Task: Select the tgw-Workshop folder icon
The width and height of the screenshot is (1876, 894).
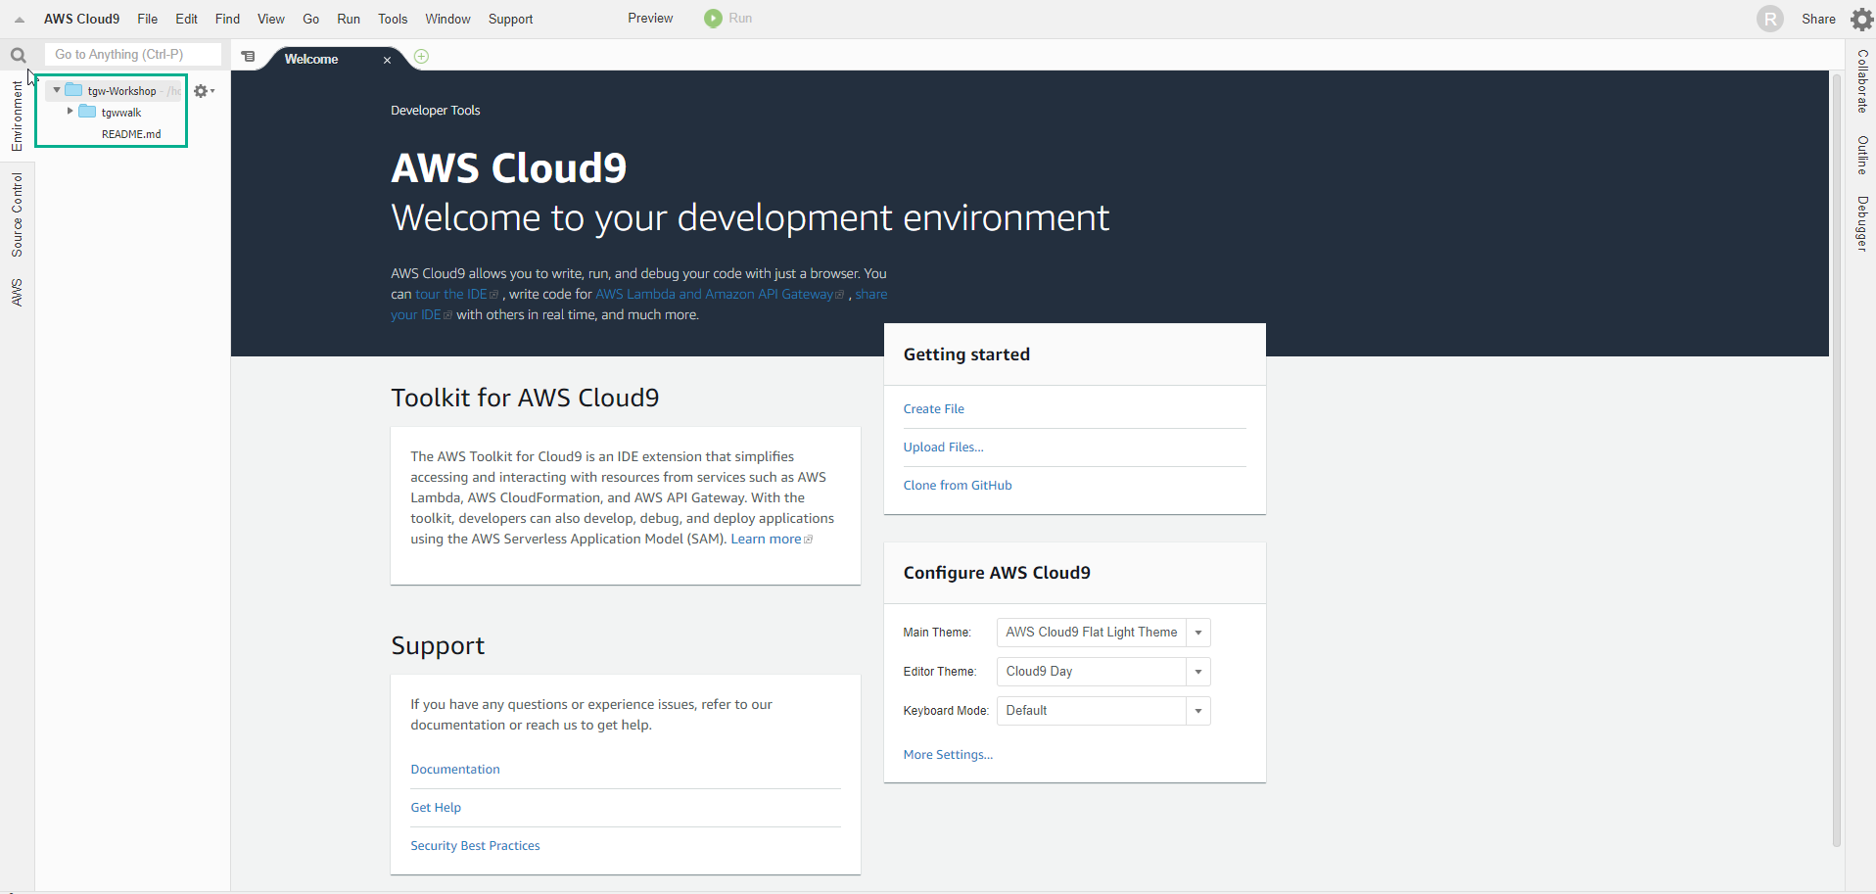Action: 73,90
